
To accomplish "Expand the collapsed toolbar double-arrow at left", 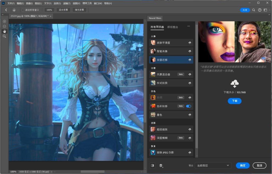I will tap(3, 15).
